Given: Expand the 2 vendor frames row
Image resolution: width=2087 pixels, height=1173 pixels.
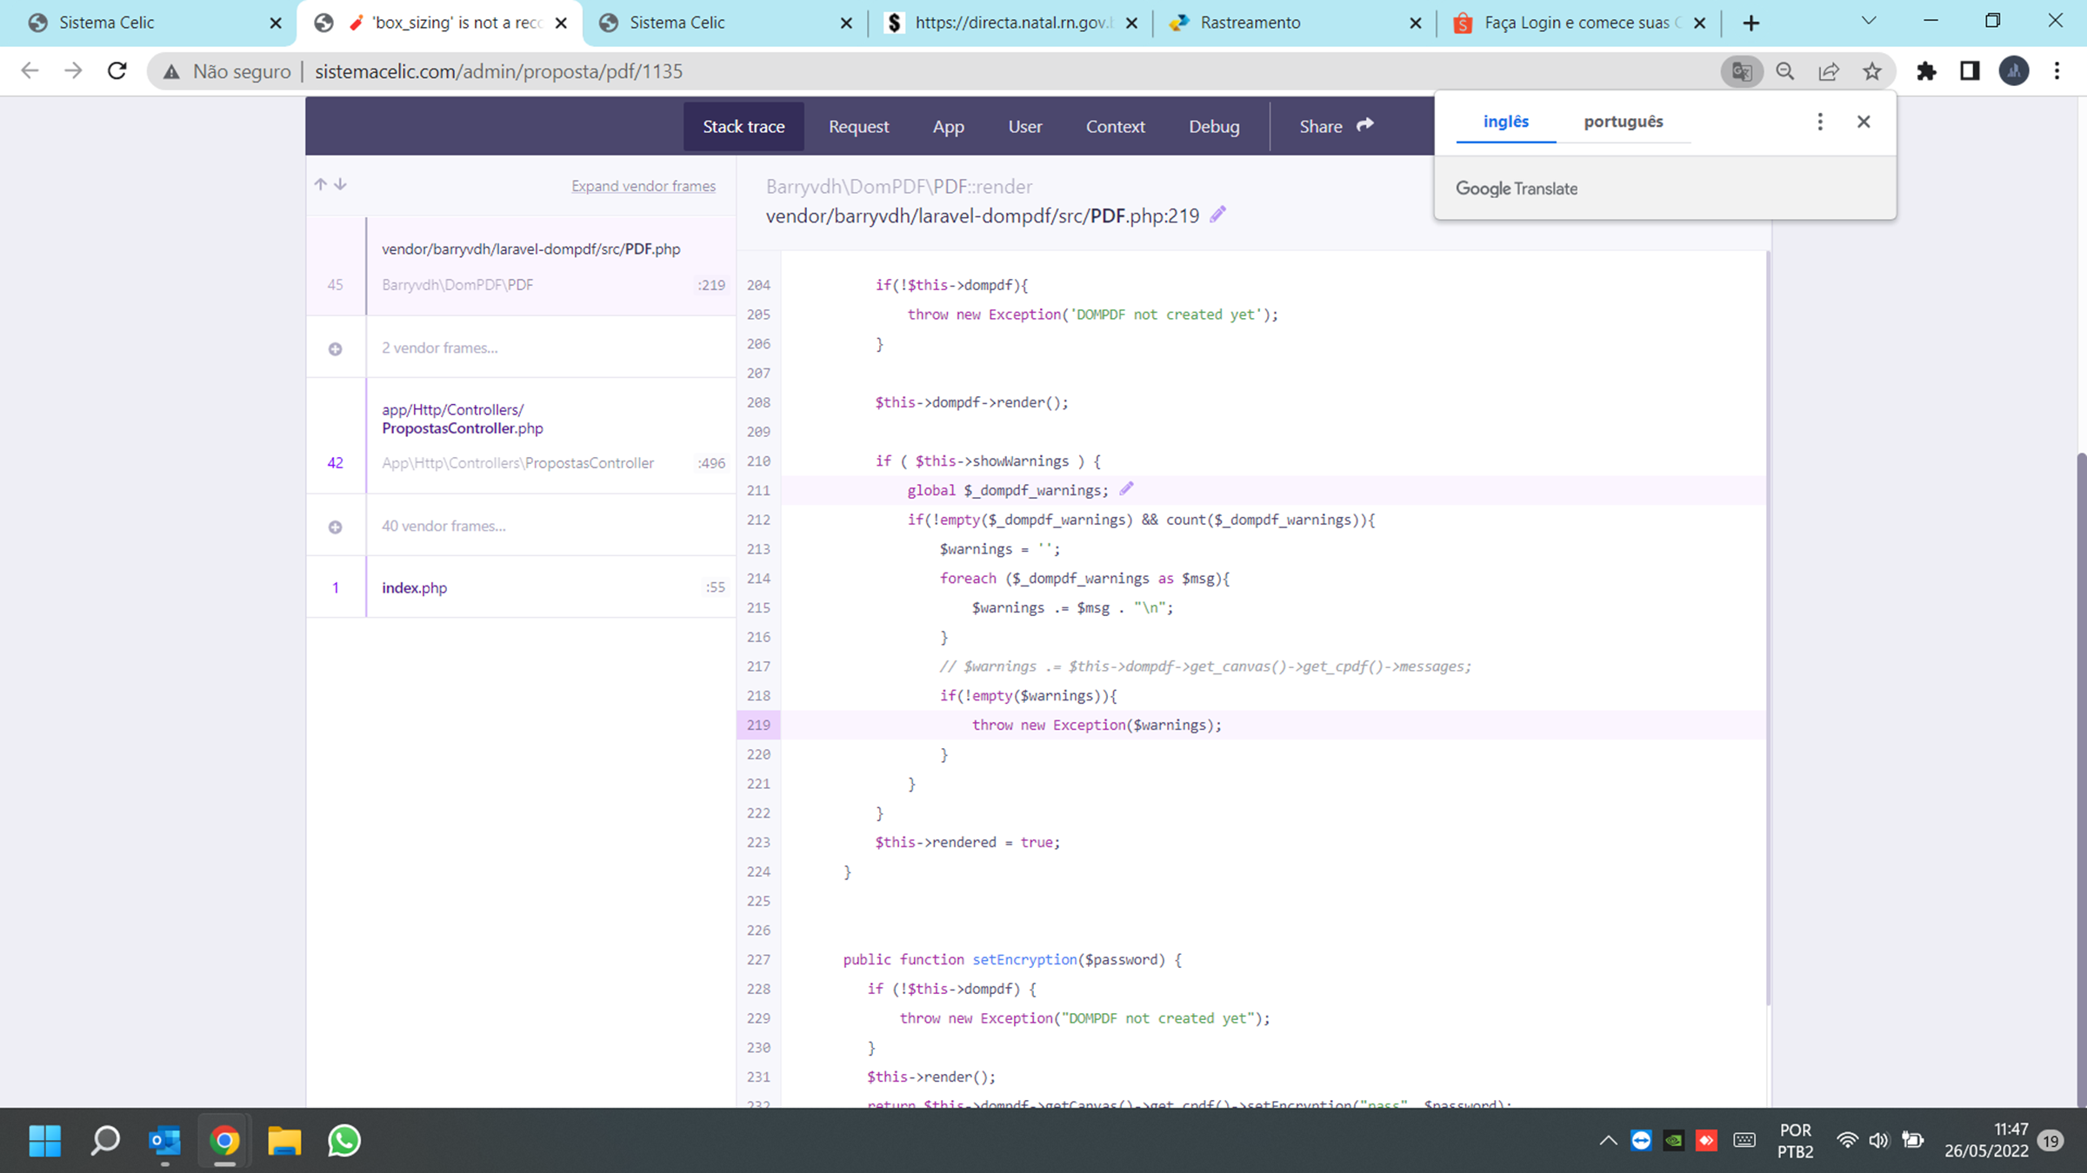Looking at the screenshot, I should tap(520, 348).
